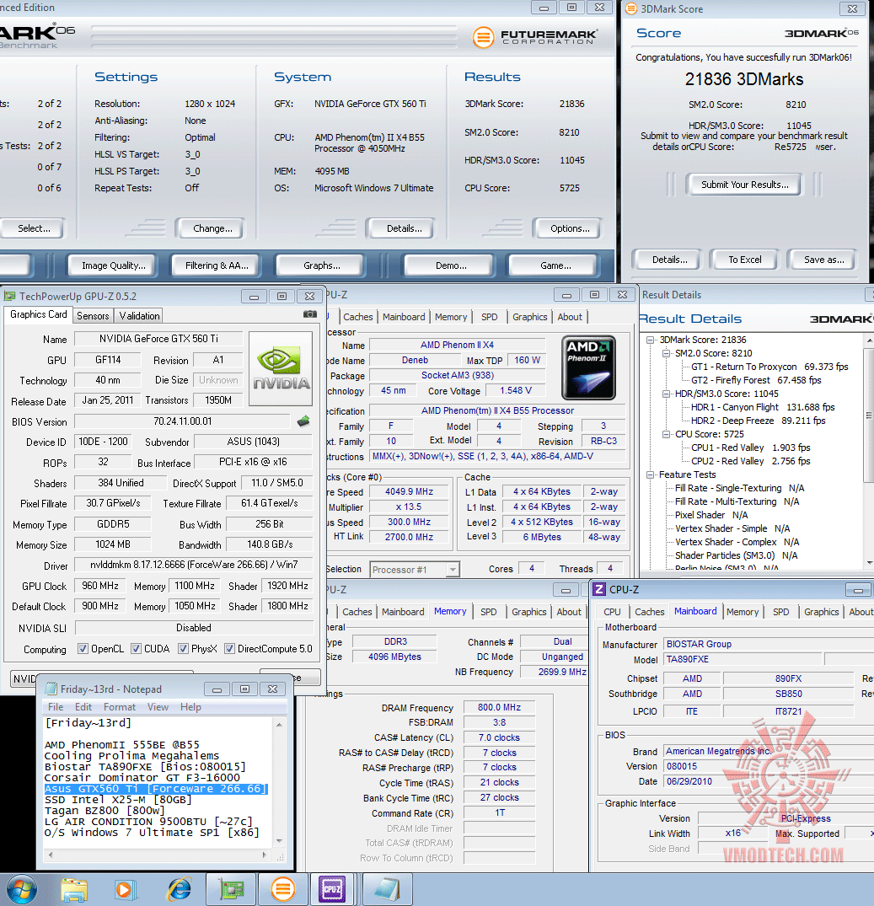Switch to Notepad taskbar icon

point(387,890)
